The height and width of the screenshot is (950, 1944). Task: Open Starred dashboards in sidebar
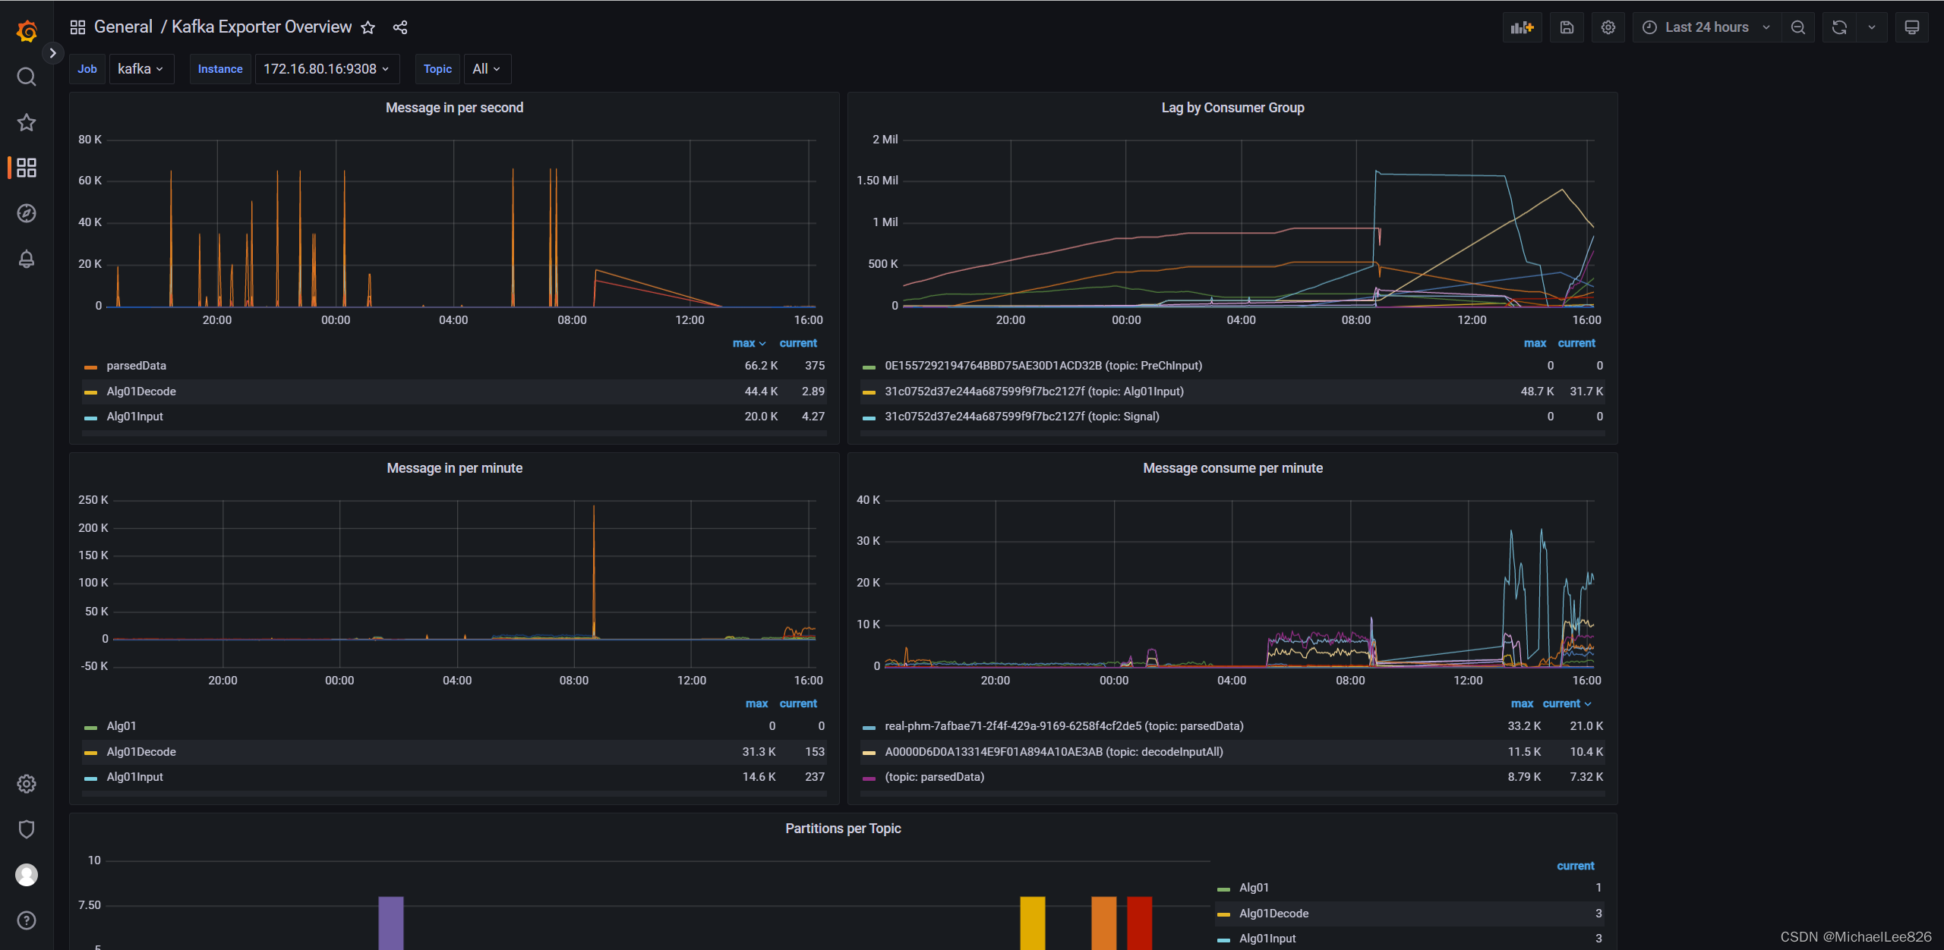pyautogui.click(x=27, y=122)
